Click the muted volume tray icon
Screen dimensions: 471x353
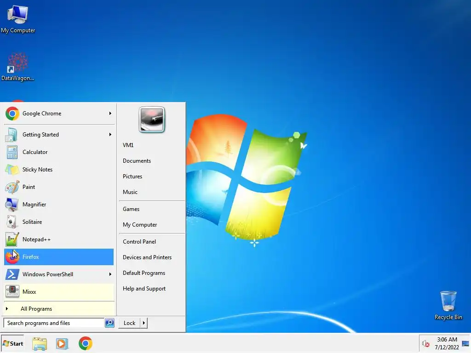click(x=425, y=343)
